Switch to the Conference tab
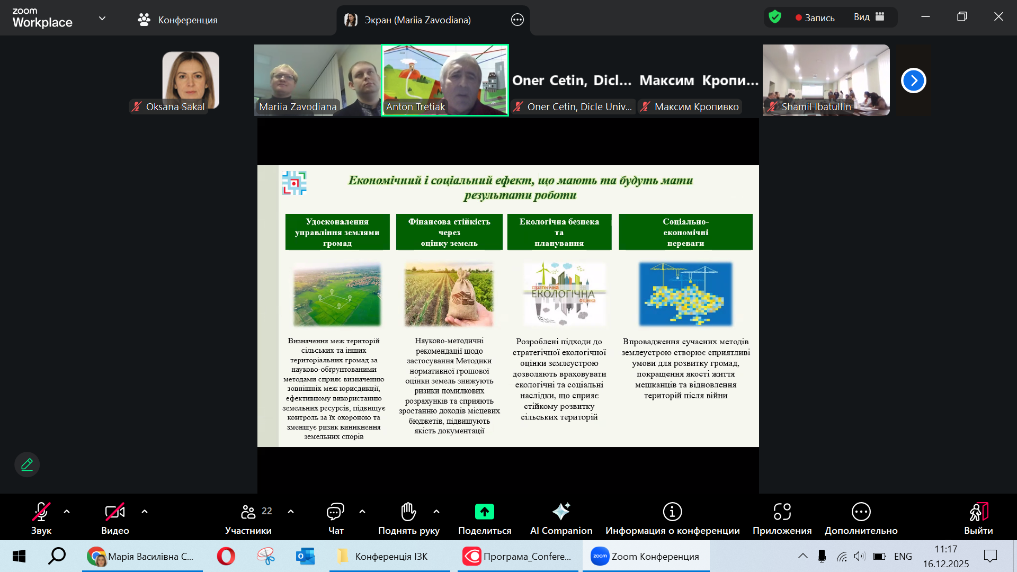 coord(178,20)
